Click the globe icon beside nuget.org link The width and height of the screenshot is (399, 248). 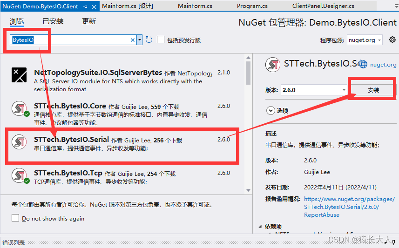click(363, 64)
